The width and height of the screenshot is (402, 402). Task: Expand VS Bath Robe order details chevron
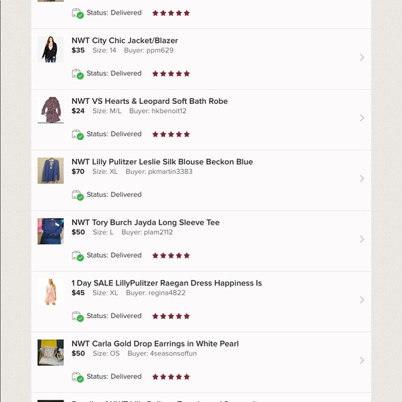(x=362, y=118)
